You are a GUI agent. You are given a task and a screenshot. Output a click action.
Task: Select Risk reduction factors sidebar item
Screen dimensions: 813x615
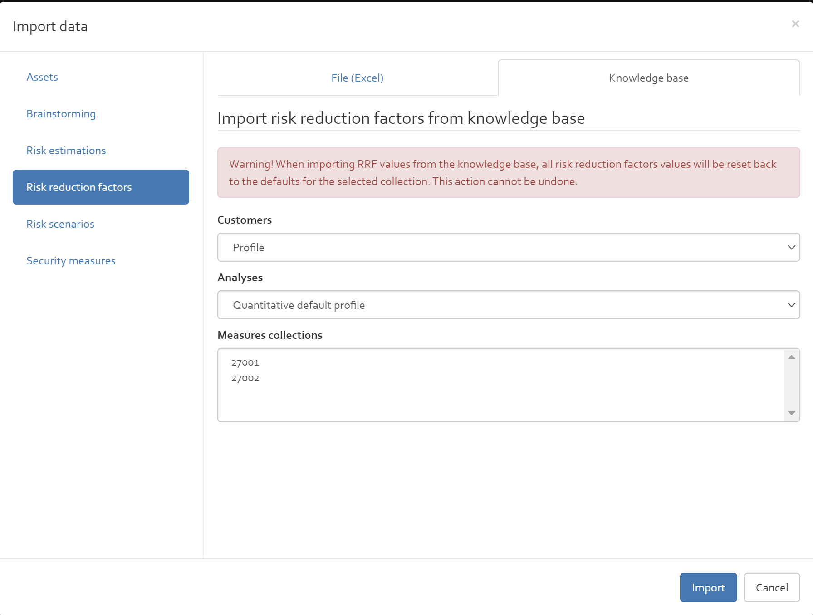101,187
